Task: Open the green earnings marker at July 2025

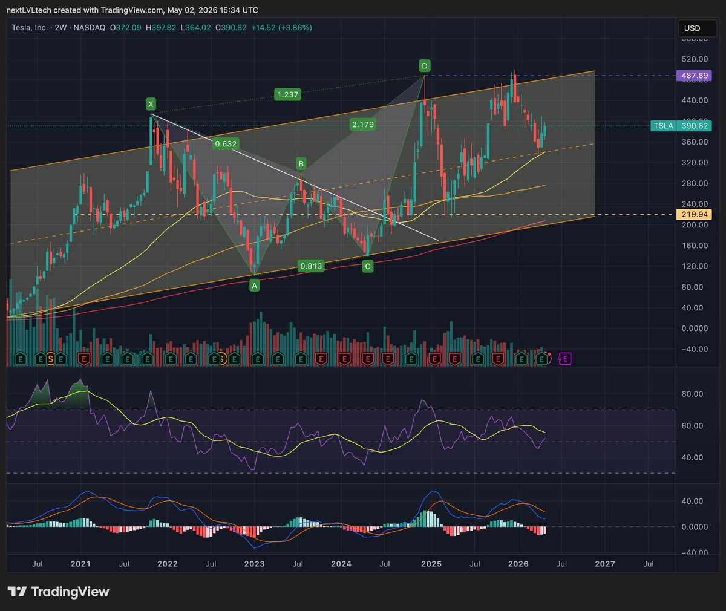Action: click(477, 359)
